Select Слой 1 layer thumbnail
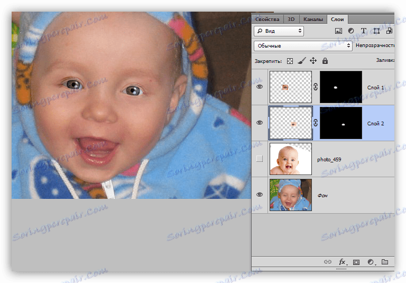The image size is (406, 283). (291, 87)
